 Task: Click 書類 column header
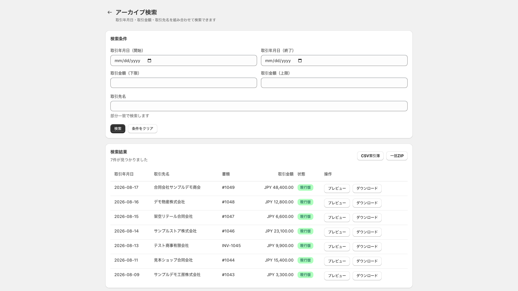click(x=226, y=174)
